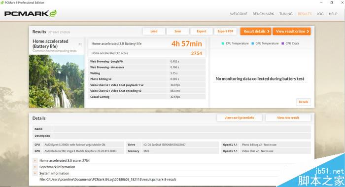Select Video Chat encoding v2 row
This screenshot has width=345, height=187.
click(147, 91)
